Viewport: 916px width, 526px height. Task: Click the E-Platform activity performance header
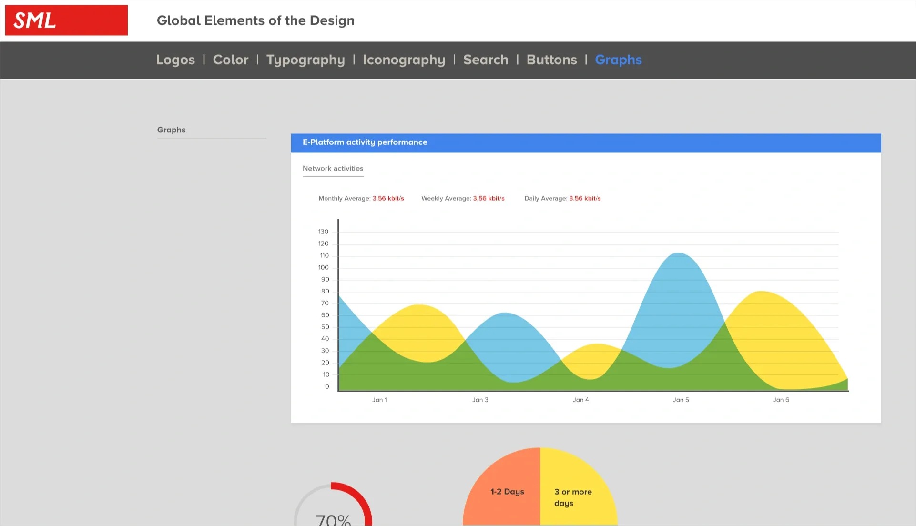click(365, 142)
